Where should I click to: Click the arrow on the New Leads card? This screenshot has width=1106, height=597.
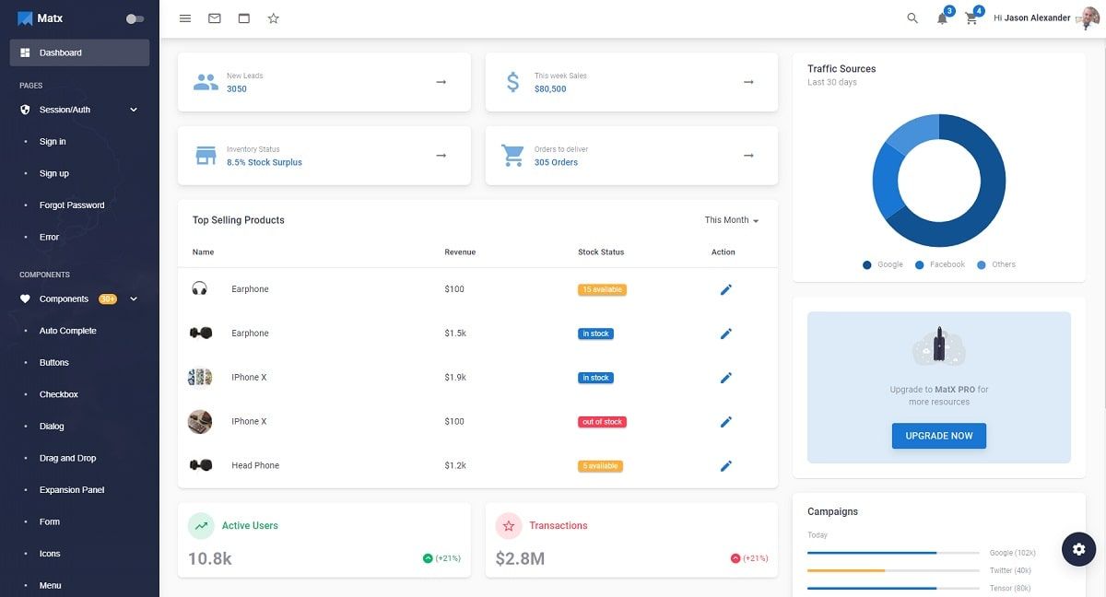pyautogui.click(x=441, y=81)
